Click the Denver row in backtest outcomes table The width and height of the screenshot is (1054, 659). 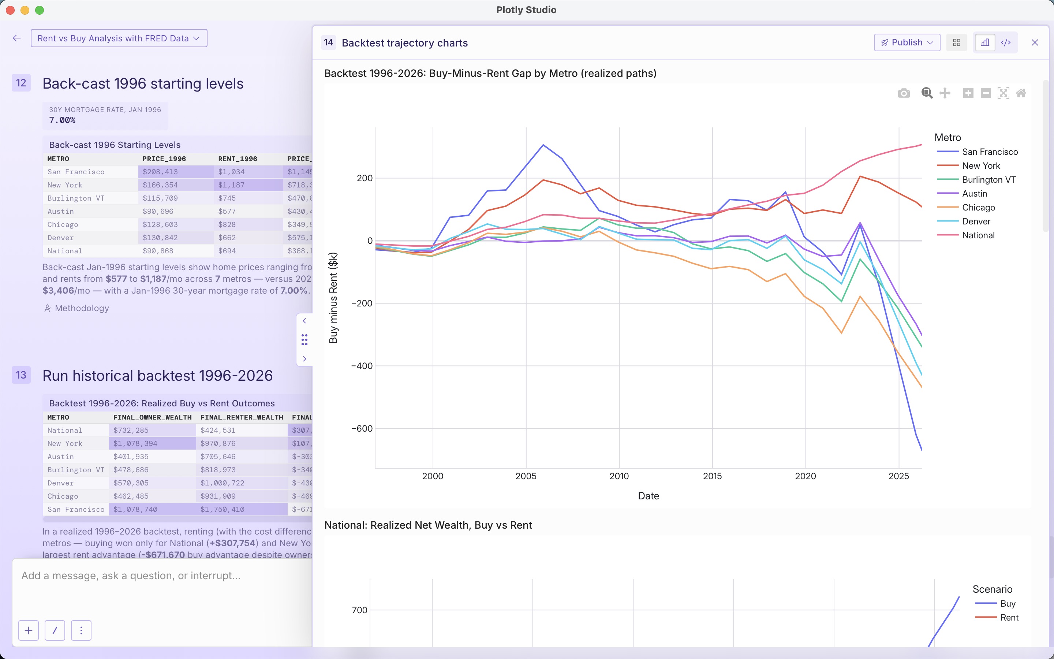pyautogui.click(x=178, y=483)
